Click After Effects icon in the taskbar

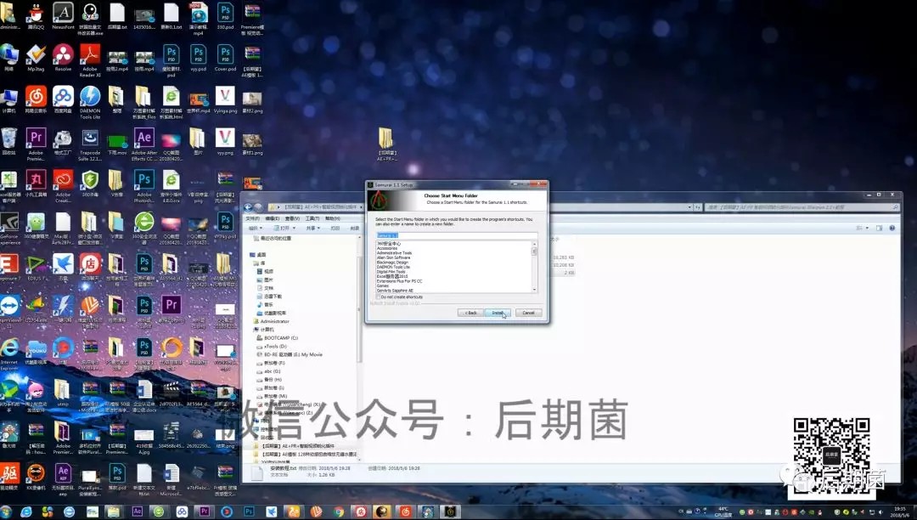pyautogui.click(x=138, y=512)
